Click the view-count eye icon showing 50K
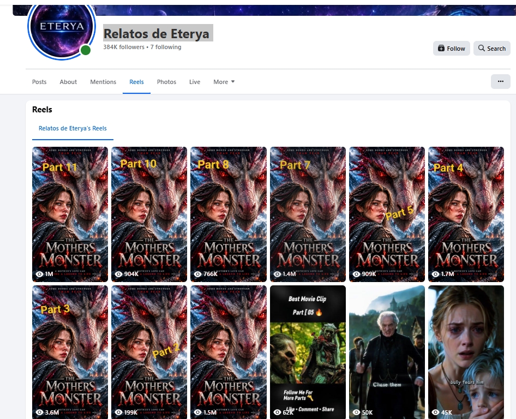 (x=356, y=412)
